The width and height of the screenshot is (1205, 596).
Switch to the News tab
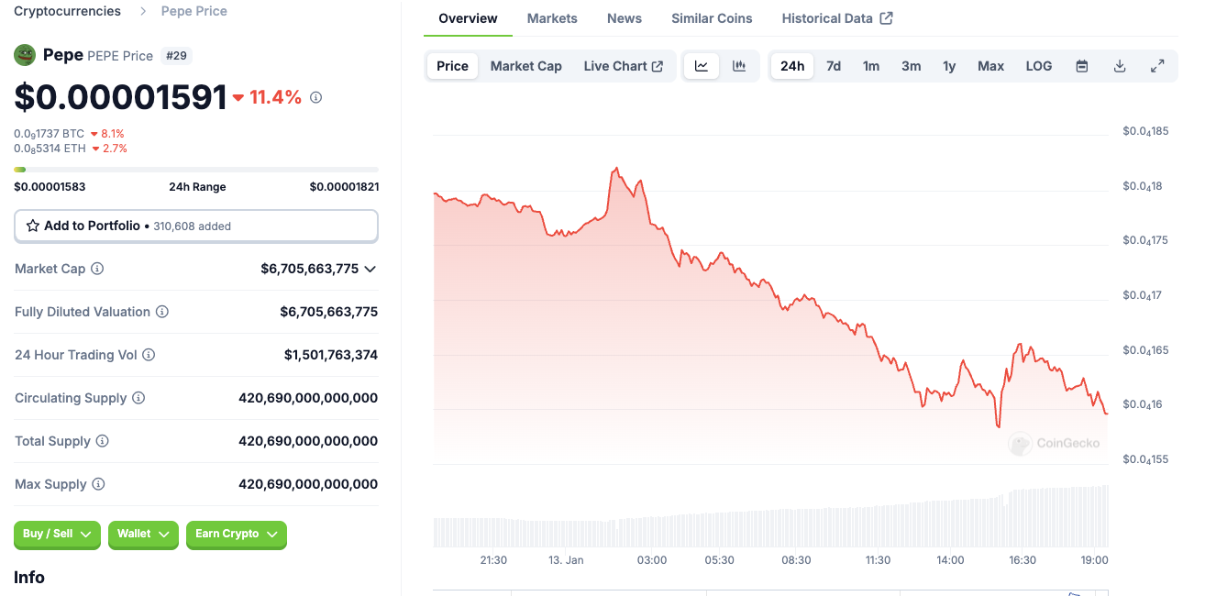(625, 18)
